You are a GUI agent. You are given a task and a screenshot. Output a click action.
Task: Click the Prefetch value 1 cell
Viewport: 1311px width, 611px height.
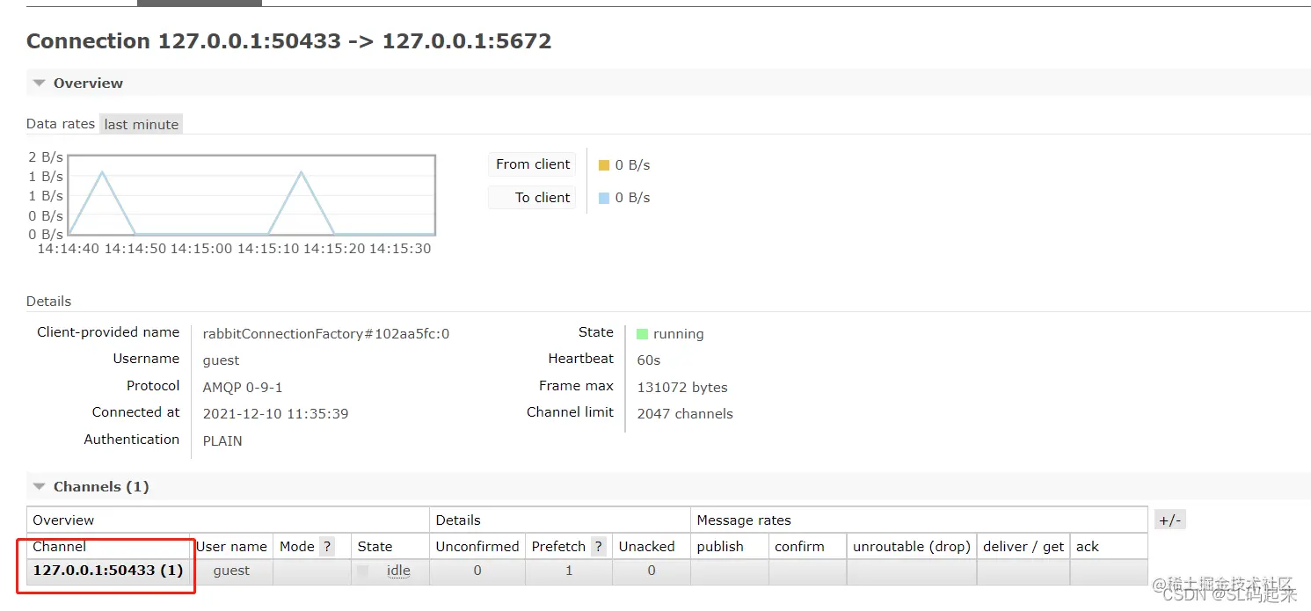[569, 571]
